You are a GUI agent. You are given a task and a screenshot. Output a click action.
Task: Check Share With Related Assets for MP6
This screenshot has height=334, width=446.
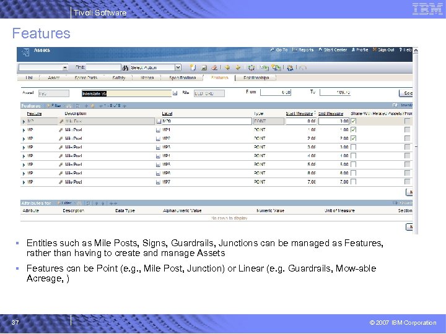point(353,173)
